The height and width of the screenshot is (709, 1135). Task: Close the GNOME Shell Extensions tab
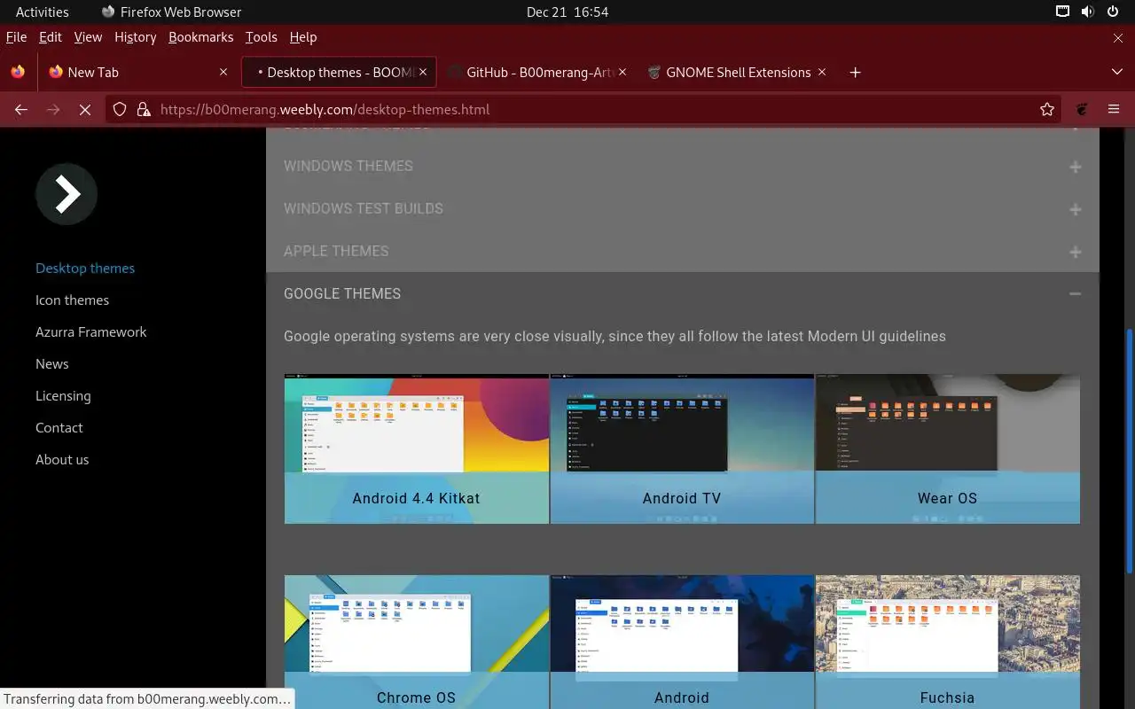click(x=822, y=72)
